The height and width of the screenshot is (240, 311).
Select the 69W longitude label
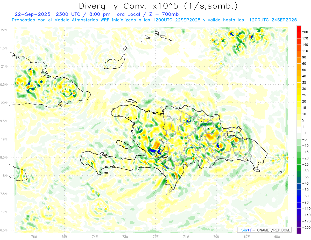247,236
